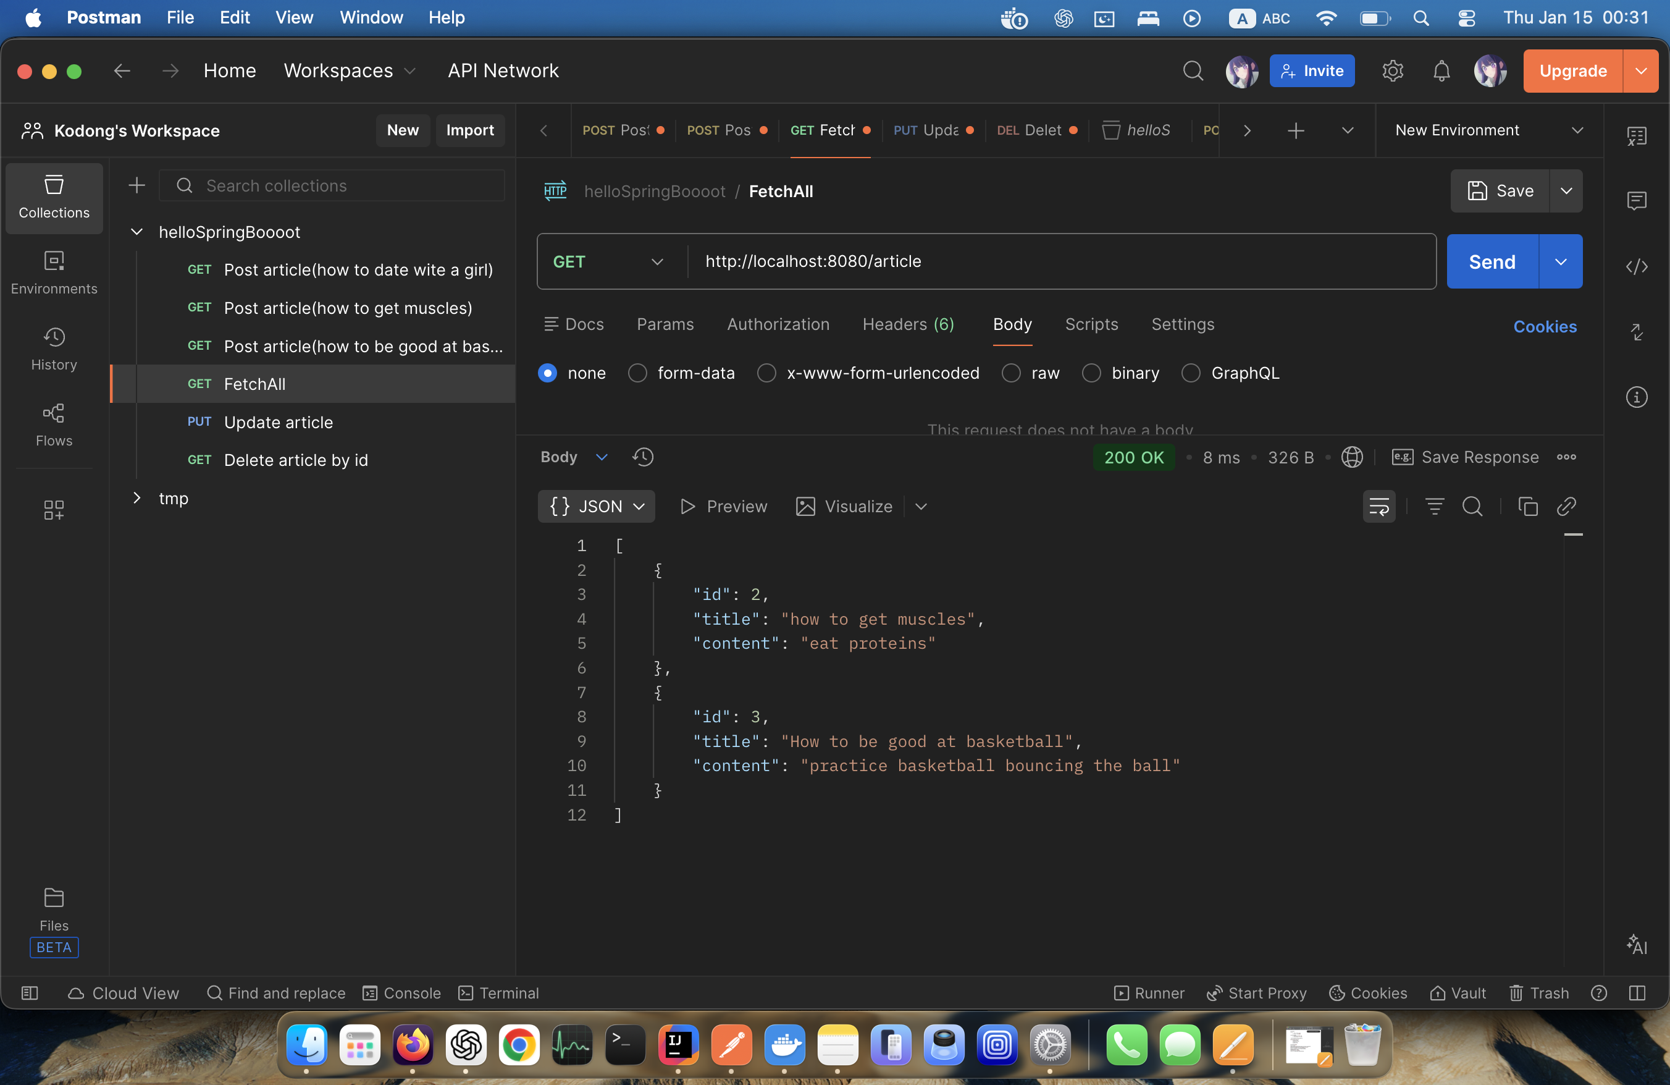Open the JSON format dropdown

tap(597, 506)
